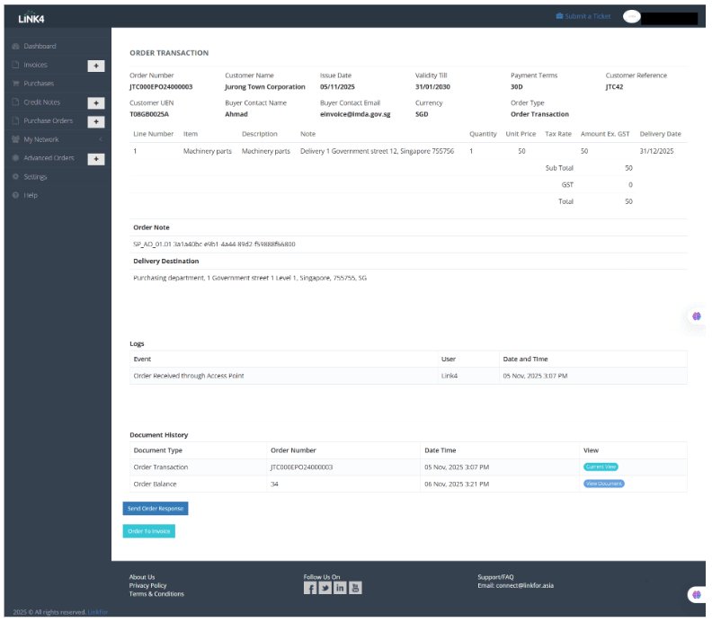Click plus button beside Purchase Orders
Image resolution: width=712 pixels, height=622 pixels.
(96, 121)
